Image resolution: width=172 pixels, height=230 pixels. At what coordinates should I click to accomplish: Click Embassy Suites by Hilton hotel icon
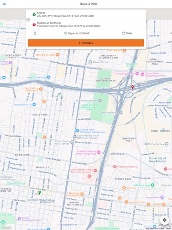click(x=99, y=152)
